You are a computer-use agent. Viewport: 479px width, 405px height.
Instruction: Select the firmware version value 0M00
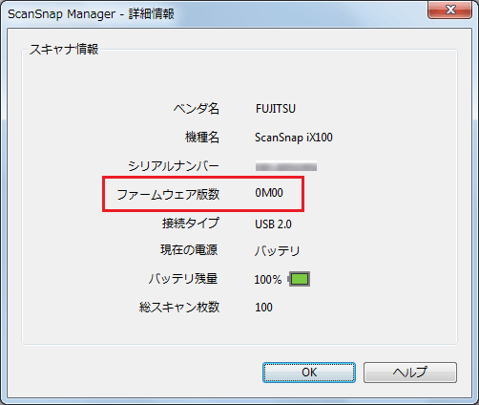tap(269, 193)
